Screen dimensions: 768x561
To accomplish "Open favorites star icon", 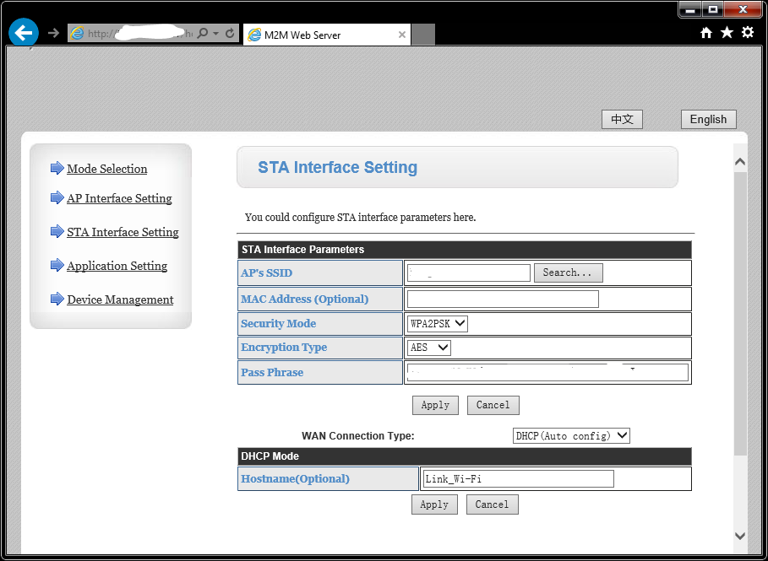I will (x=727, y=33).
